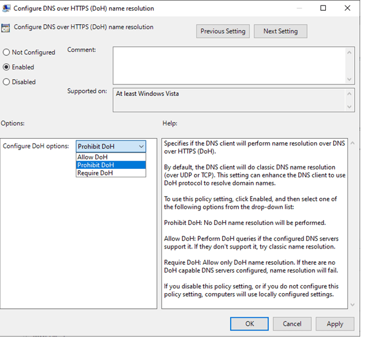Select the Disabled radio button
This screenshot has width=365, height=339.
tap(7, 82)
